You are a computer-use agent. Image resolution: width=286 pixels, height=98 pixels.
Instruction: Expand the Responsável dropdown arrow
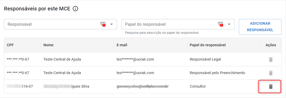tap(112, 24)
